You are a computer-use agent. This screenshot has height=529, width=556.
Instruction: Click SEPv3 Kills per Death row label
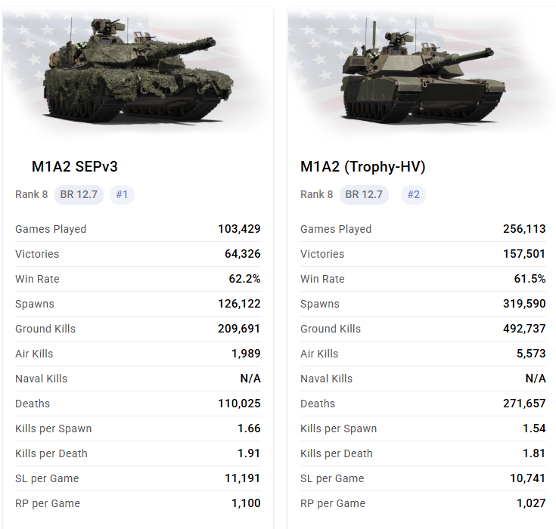tap(51, 453)
